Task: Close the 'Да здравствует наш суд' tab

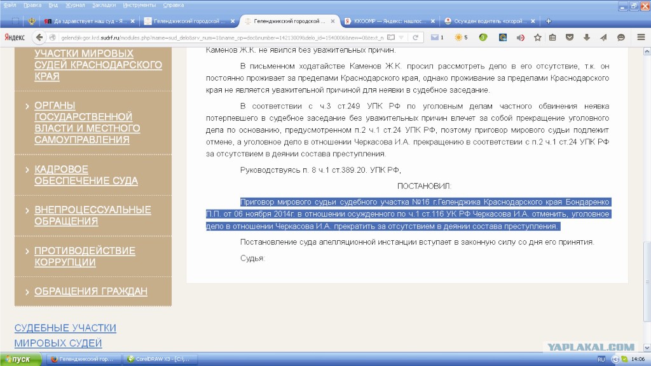Action: pos(132,21)
